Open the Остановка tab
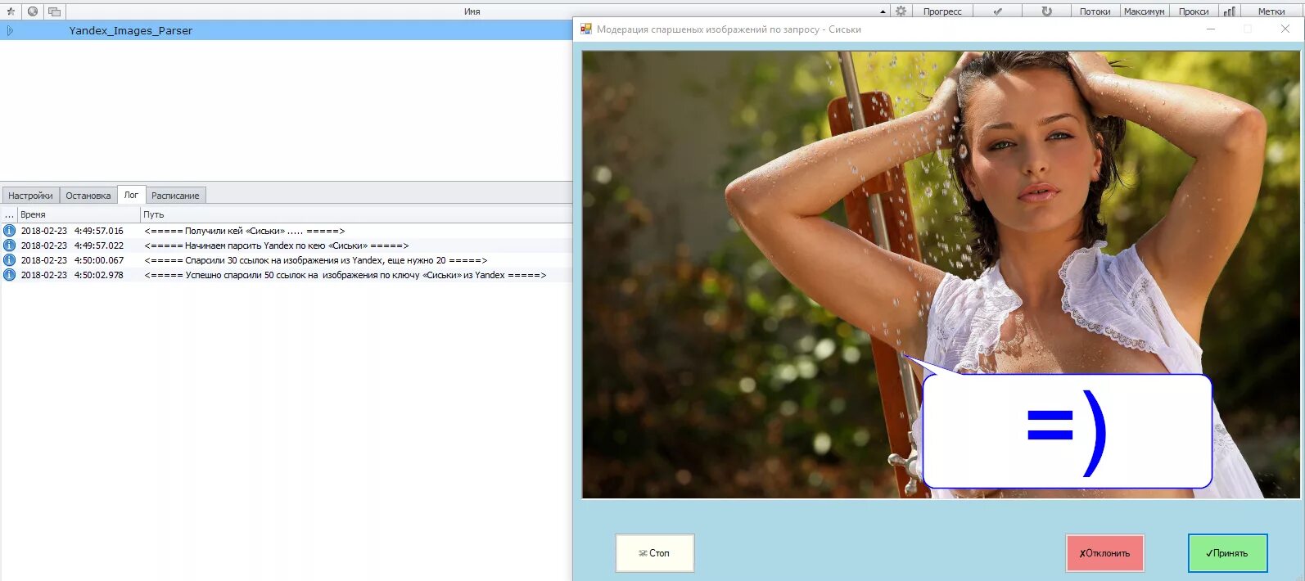 (88, 196)
